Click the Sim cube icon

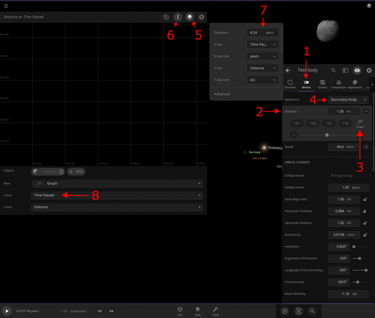point(180,311)
